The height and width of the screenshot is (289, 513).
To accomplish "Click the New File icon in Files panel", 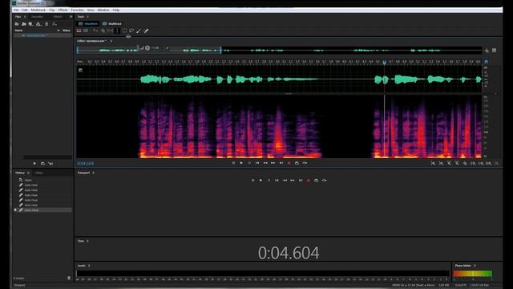I will (30, 24).
